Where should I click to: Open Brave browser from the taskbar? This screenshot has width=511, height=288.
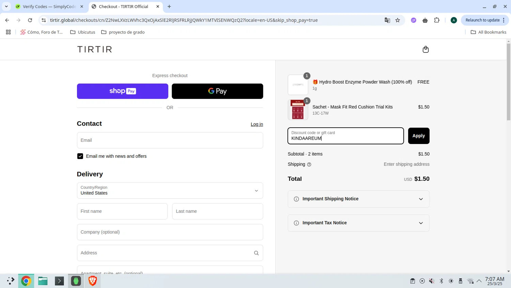[93, 281]
